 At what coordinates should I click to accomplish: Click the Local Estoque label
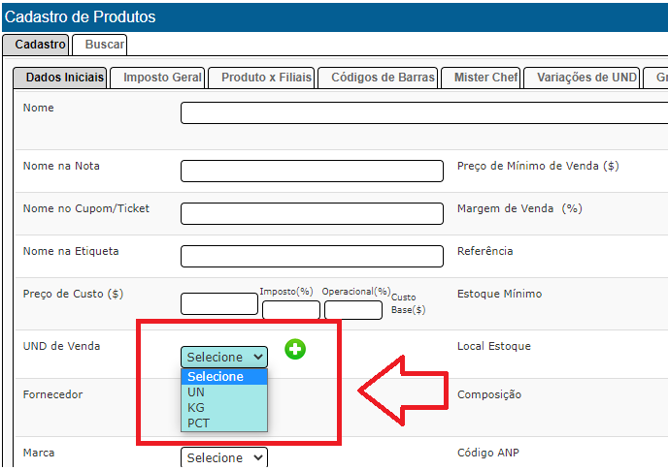point(494,346)
